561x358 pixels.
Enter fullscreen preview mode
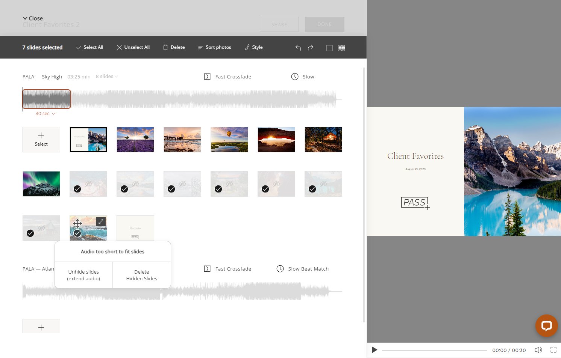(x=553, y=350)
